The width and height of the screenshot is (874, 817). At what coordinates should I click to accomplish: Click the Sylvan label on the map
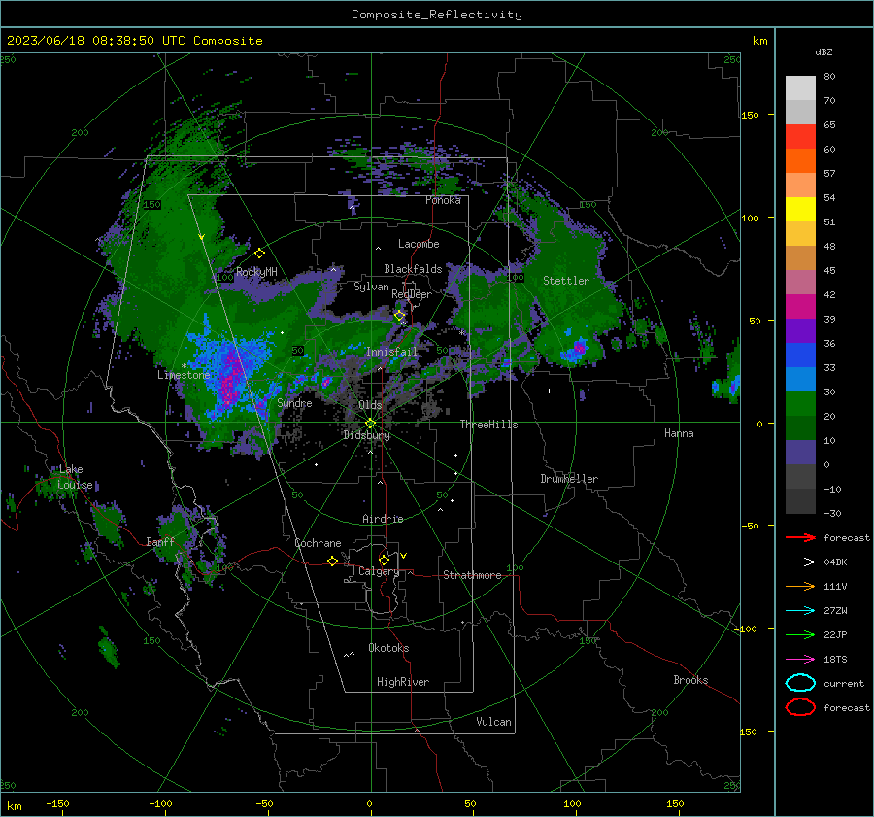tap(371, 287)
